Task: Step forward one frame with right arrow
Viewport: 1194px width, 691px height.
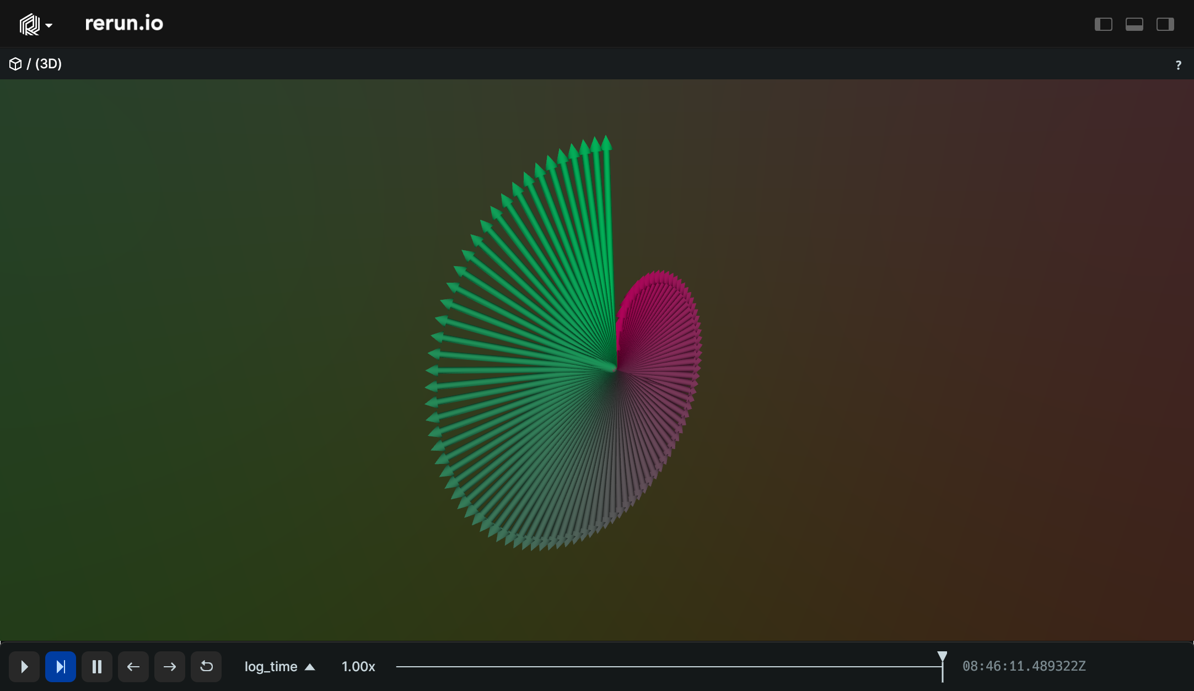Action: tap(170, 667)
